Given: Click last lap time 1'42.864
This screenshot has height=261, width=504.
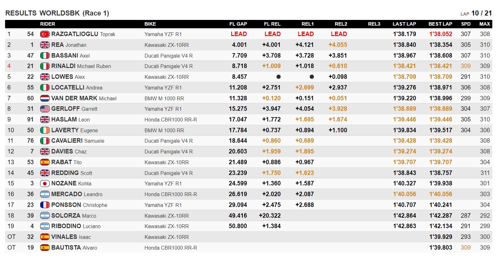Looking at the screenshot, I should coord(405,216).
